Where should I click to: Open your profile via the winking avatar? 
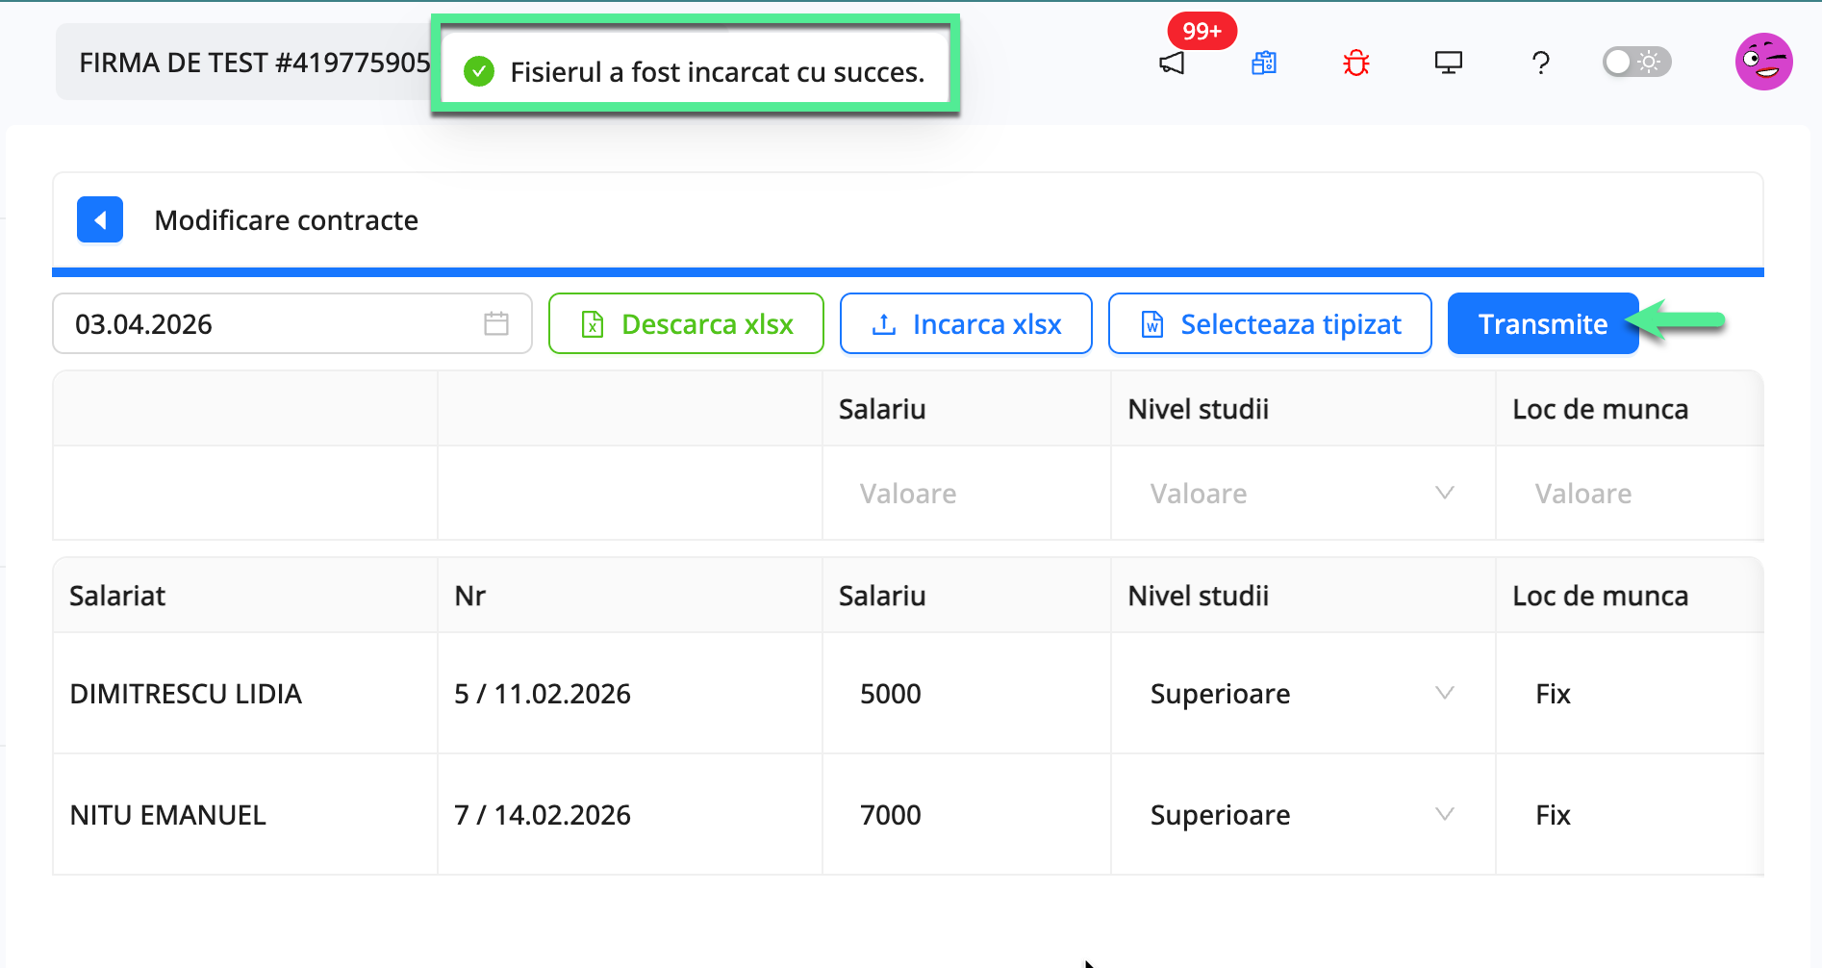(1763, 62)
